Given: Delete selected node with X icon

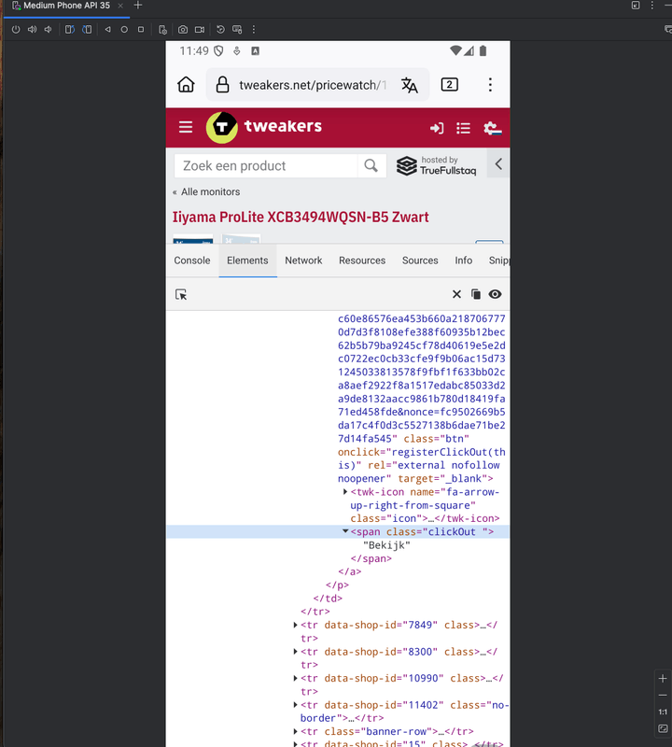Looking at the screenshot, I should pyautogui.click(x=456, y=294).
